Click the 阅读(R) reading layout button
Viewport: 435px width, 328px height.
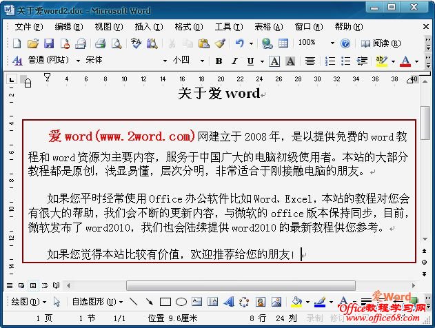click(x=381, y=43)
